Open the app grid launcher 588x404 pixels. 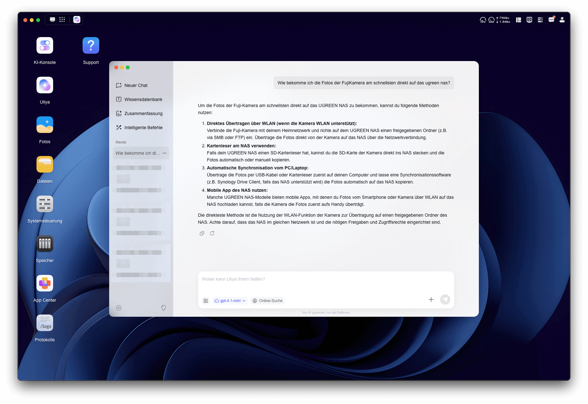point(62,19)
